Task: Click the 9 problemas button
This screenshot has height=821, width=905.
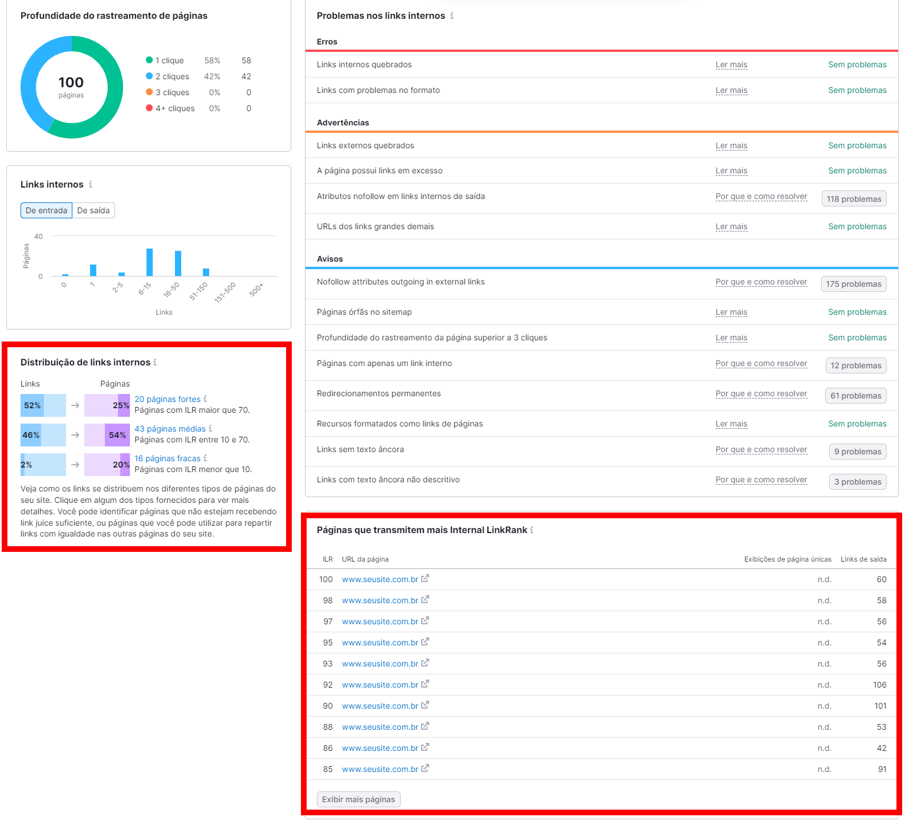Action: (x=858, y=452)
